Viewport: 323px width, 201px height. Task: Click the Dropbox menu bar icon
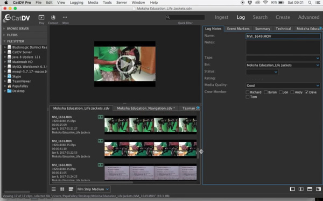click(250, 3)
